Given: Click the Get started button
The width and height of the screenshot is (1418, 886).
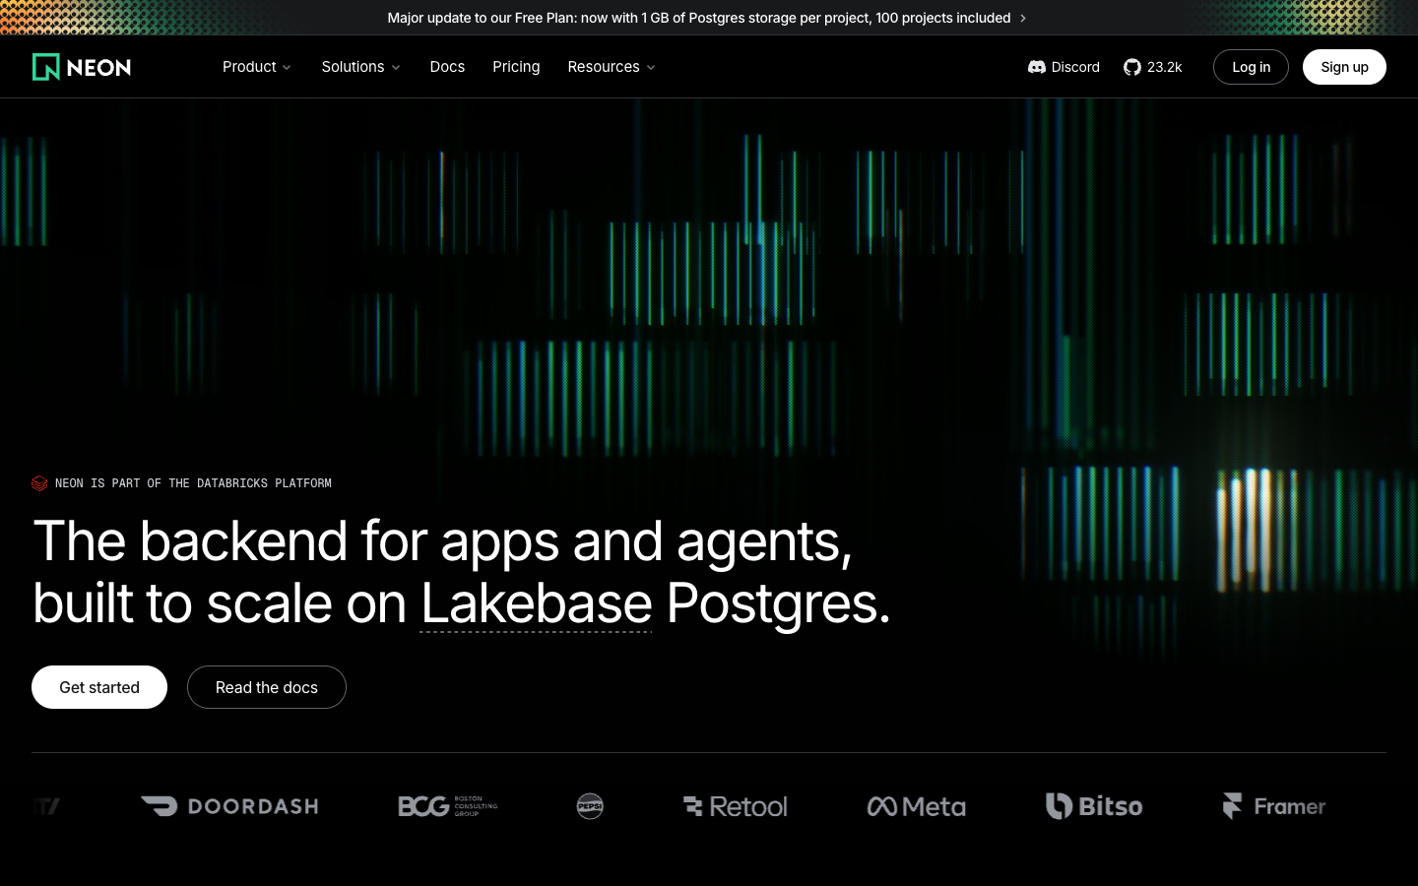Looking at the screenshot, I should (x=99, y=687).
